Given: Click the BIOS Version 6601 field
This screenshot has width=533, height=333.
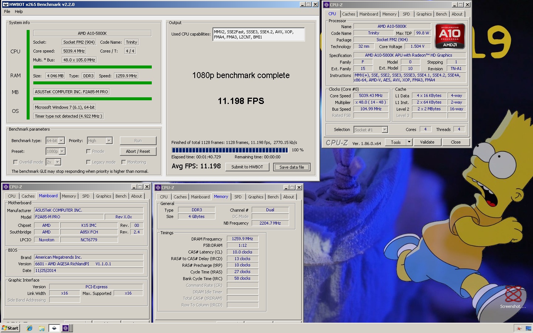Looking at the screenshot, I should 89,264.
